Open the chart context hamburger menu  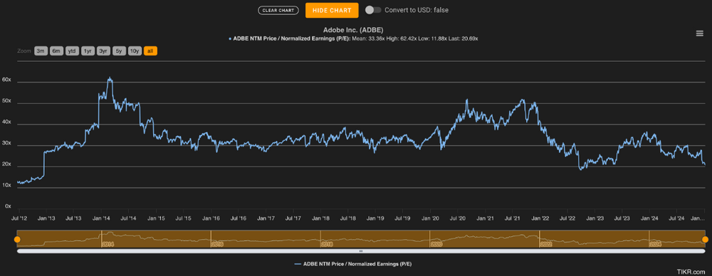(x=699, y=33)
